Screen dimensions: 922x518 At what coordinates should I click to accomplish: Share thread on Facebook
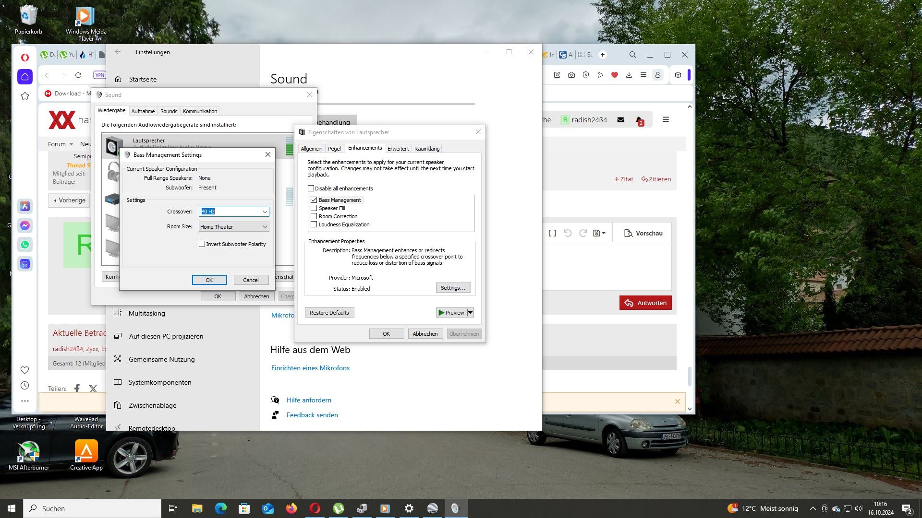click(x=77, y=388)
